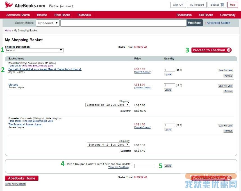Image resolution: width=241 pixels, height=191 pixels.
Task: Open the Shipping Destination Ireland dropdown
Action: pyautogui.click(x=34, y=50)
